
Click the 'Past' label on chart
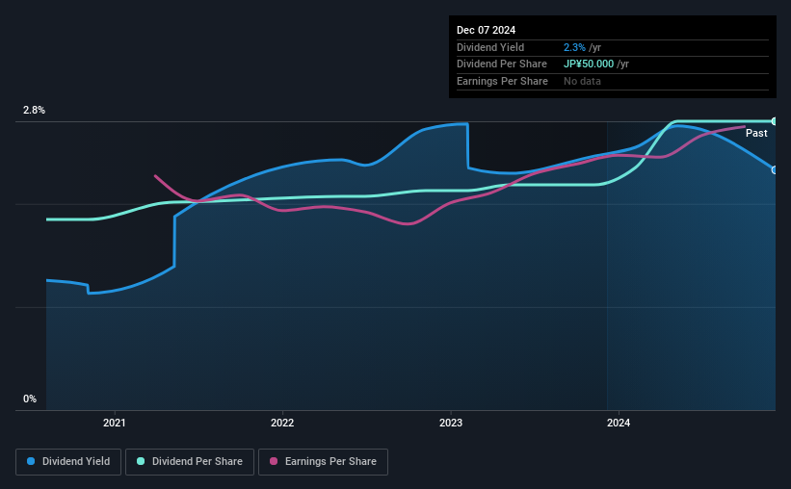pos(756,133)
